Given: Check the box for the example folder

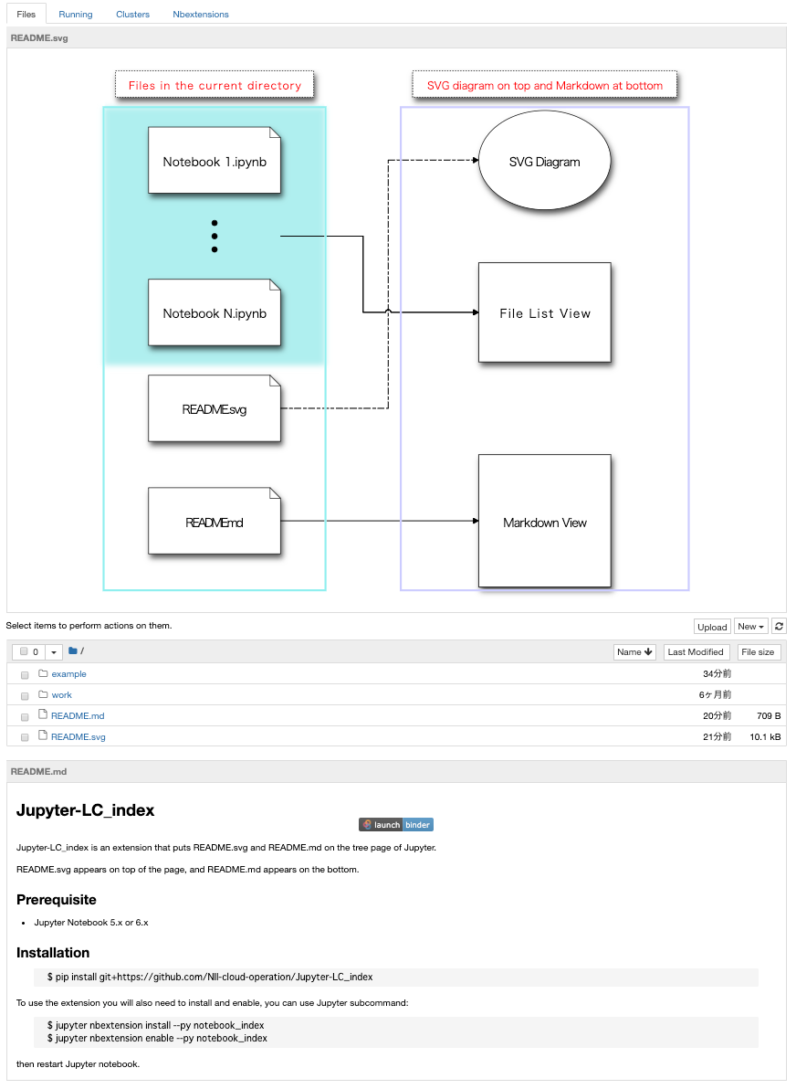Looking at the screenshot, I should pyautogui.click(x=25, y=675).
